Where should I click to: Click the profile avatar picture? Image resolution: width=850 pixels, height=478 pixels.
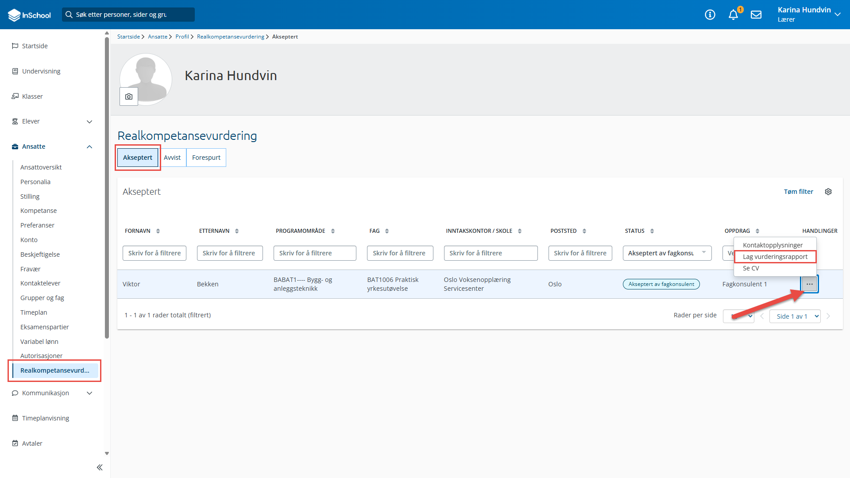click(x=146, y=79)
